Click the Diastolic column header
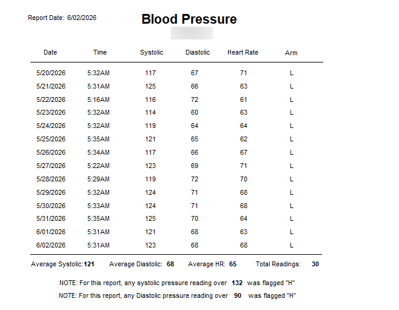This screenshot has height=310, width=399. point(198,52)
